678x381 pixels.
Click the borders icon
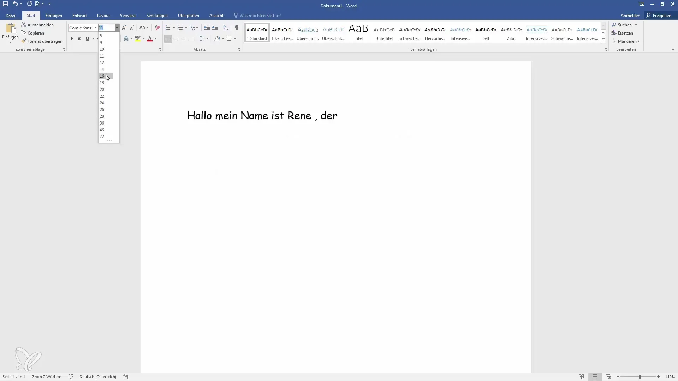pos(229,38)
